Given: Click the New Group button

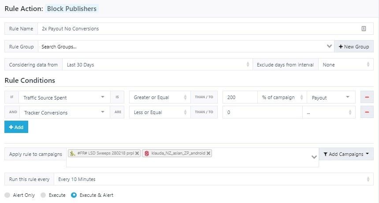Looking at the screenshot, I should (x=354, y=46).
